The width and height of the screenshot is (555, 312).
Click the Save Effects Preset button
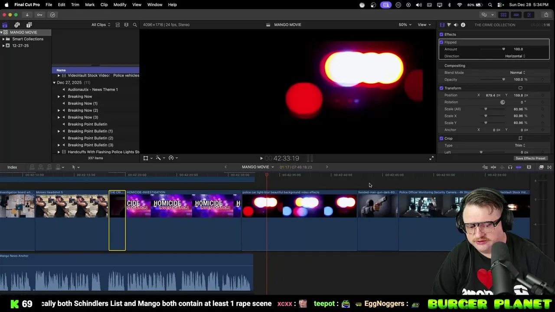pyautogui.click(x=530, y=159)
